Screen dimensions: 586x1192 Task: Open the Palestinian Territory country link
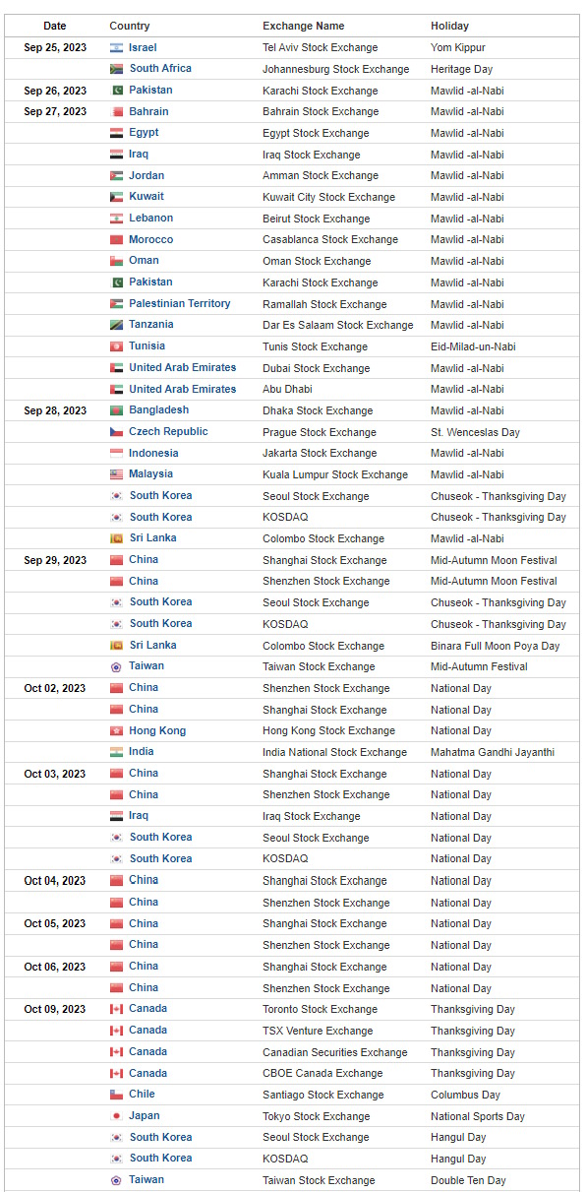click(x=180, y=303)
